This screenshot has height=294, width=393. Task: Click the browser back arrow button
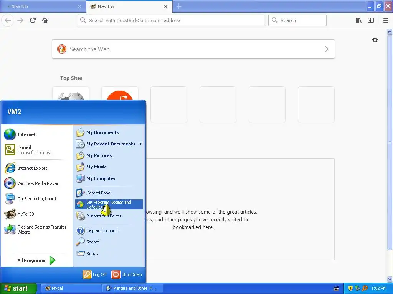(8, 20)
